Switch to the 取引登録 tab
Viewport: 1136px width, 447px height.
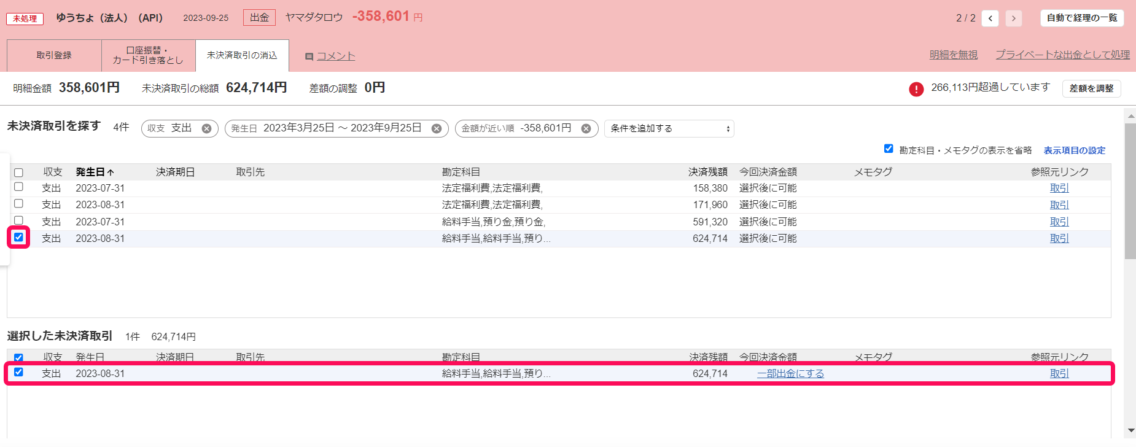pos(54,55)
